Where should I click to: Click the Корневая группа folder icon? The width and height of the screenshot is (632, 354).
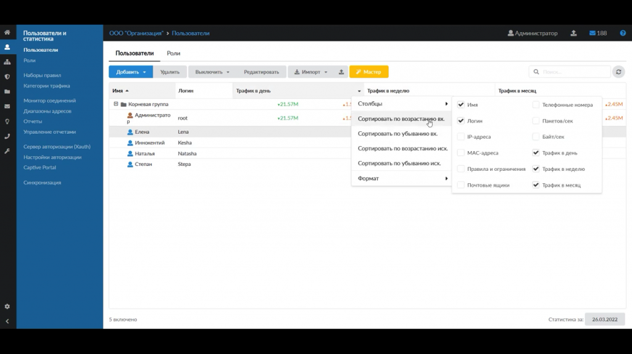coord(123,104)
